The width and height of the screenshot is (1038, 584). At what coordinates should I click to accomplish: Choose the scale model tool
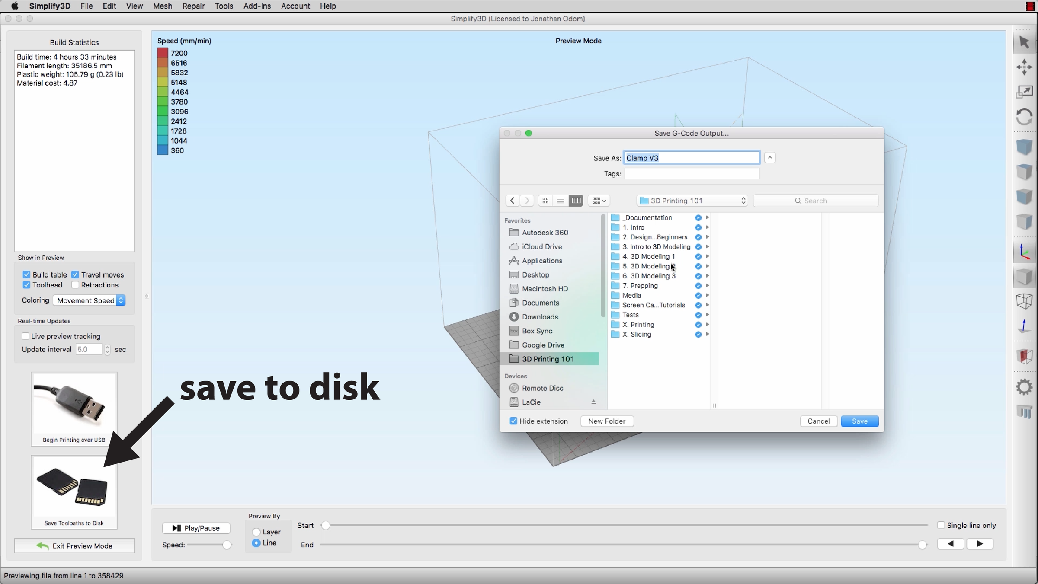click(1024, 92)
